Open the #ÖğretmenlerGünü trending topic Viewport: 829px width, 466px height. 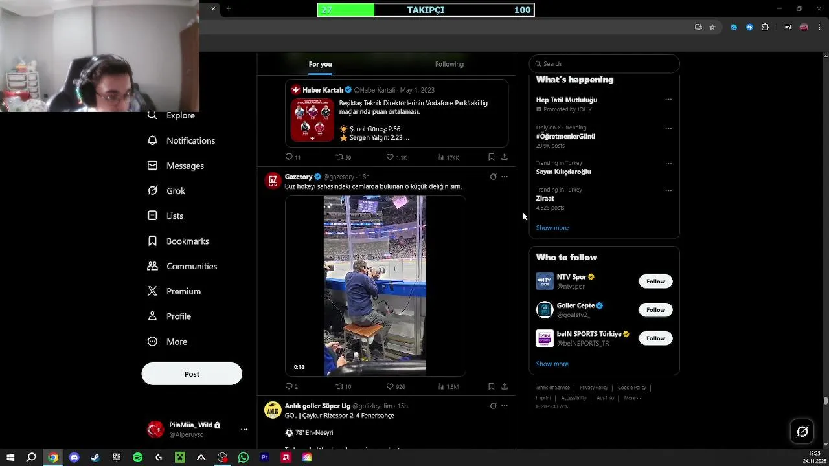pyautogui.click(x=565, y=137)
